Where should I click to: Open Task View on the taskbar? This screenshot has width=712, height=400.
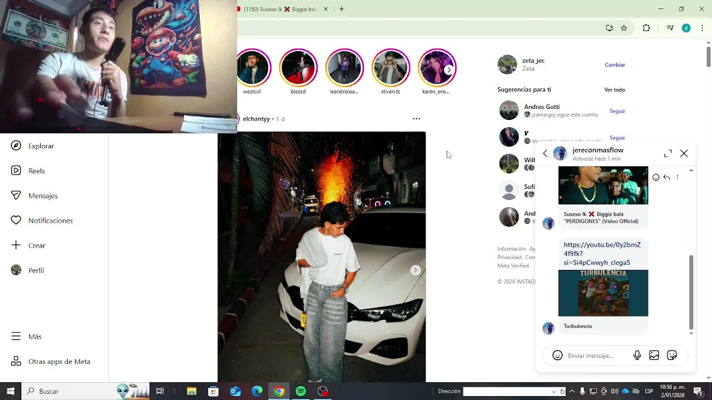pos(160,391)
